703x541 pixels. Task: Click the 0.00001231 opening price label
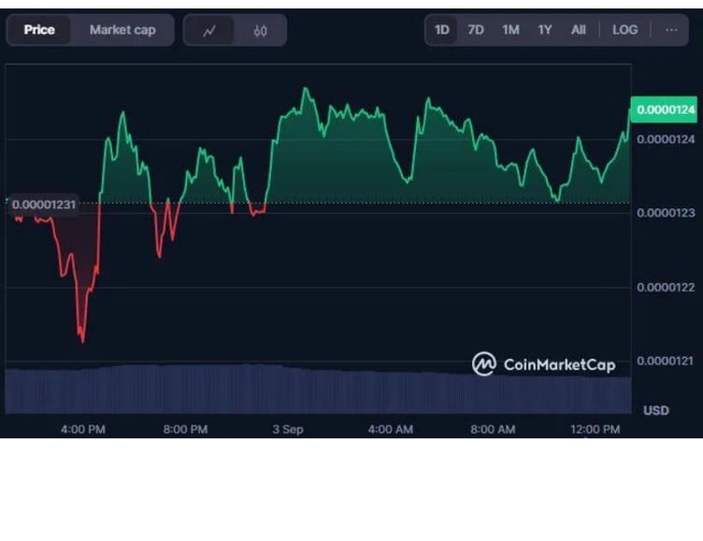pyautogui.click(x=43, y=205)
